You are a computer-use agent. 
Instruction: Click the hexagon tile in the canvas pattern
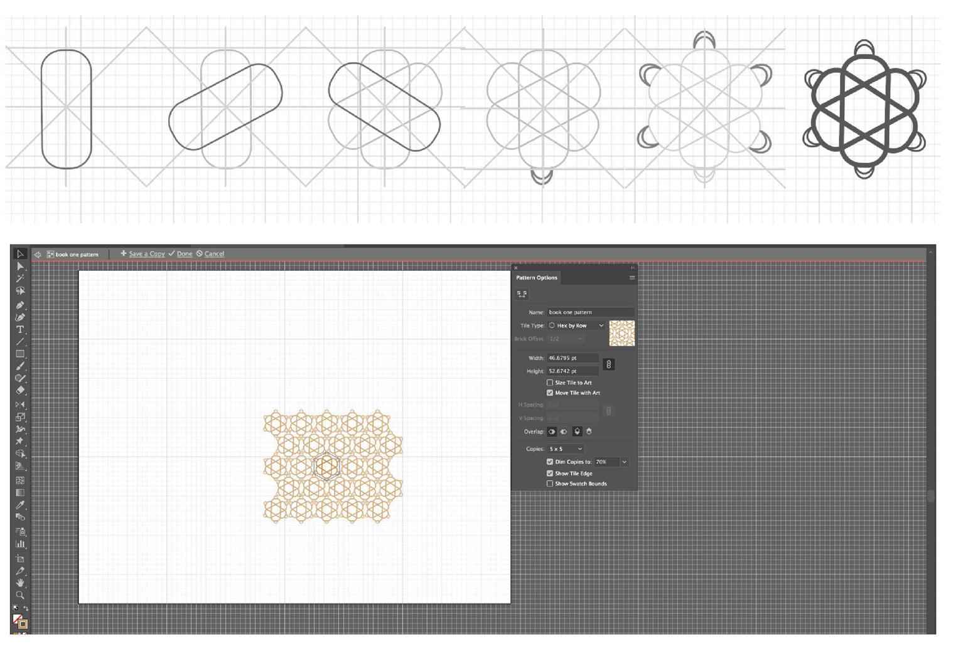pyautogui.click(x=326, y=467)
